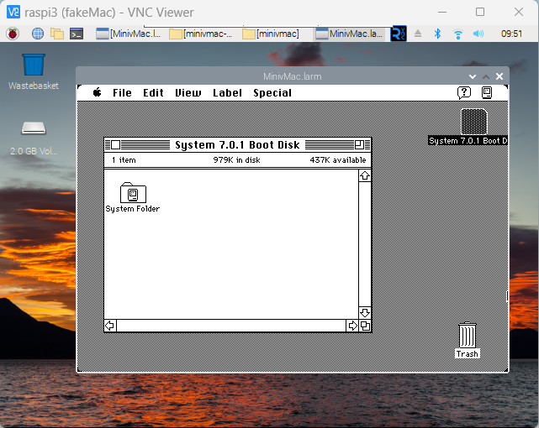
Task: Click the zoom box of Boot Disk window
Action: tap(359, 144)
